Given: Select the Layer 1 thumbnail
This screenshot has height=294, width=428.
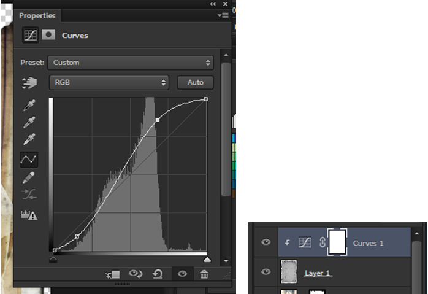Looking at the screenshot, I should (x=289, y=272).
